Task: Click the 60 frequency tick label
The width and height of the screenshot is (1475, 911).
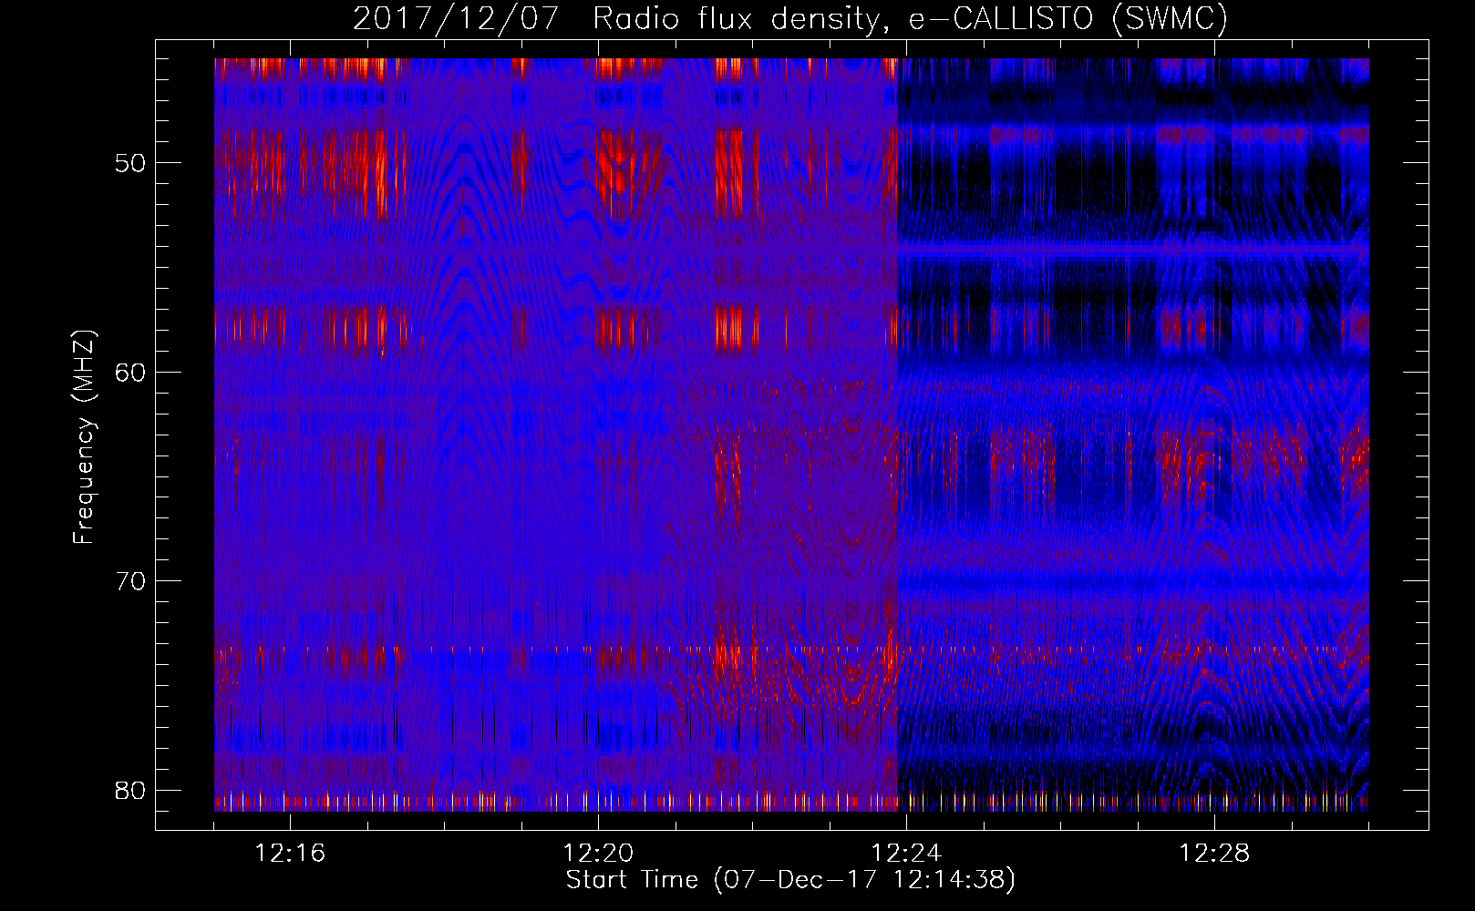Action: pyautogui.click(x=129, y=373)
